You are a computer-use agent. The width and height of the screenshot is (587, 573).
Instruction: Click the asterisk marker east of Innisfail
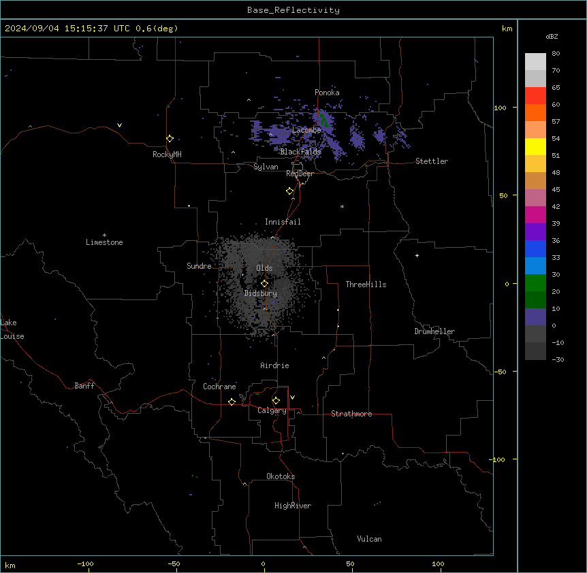342,206
